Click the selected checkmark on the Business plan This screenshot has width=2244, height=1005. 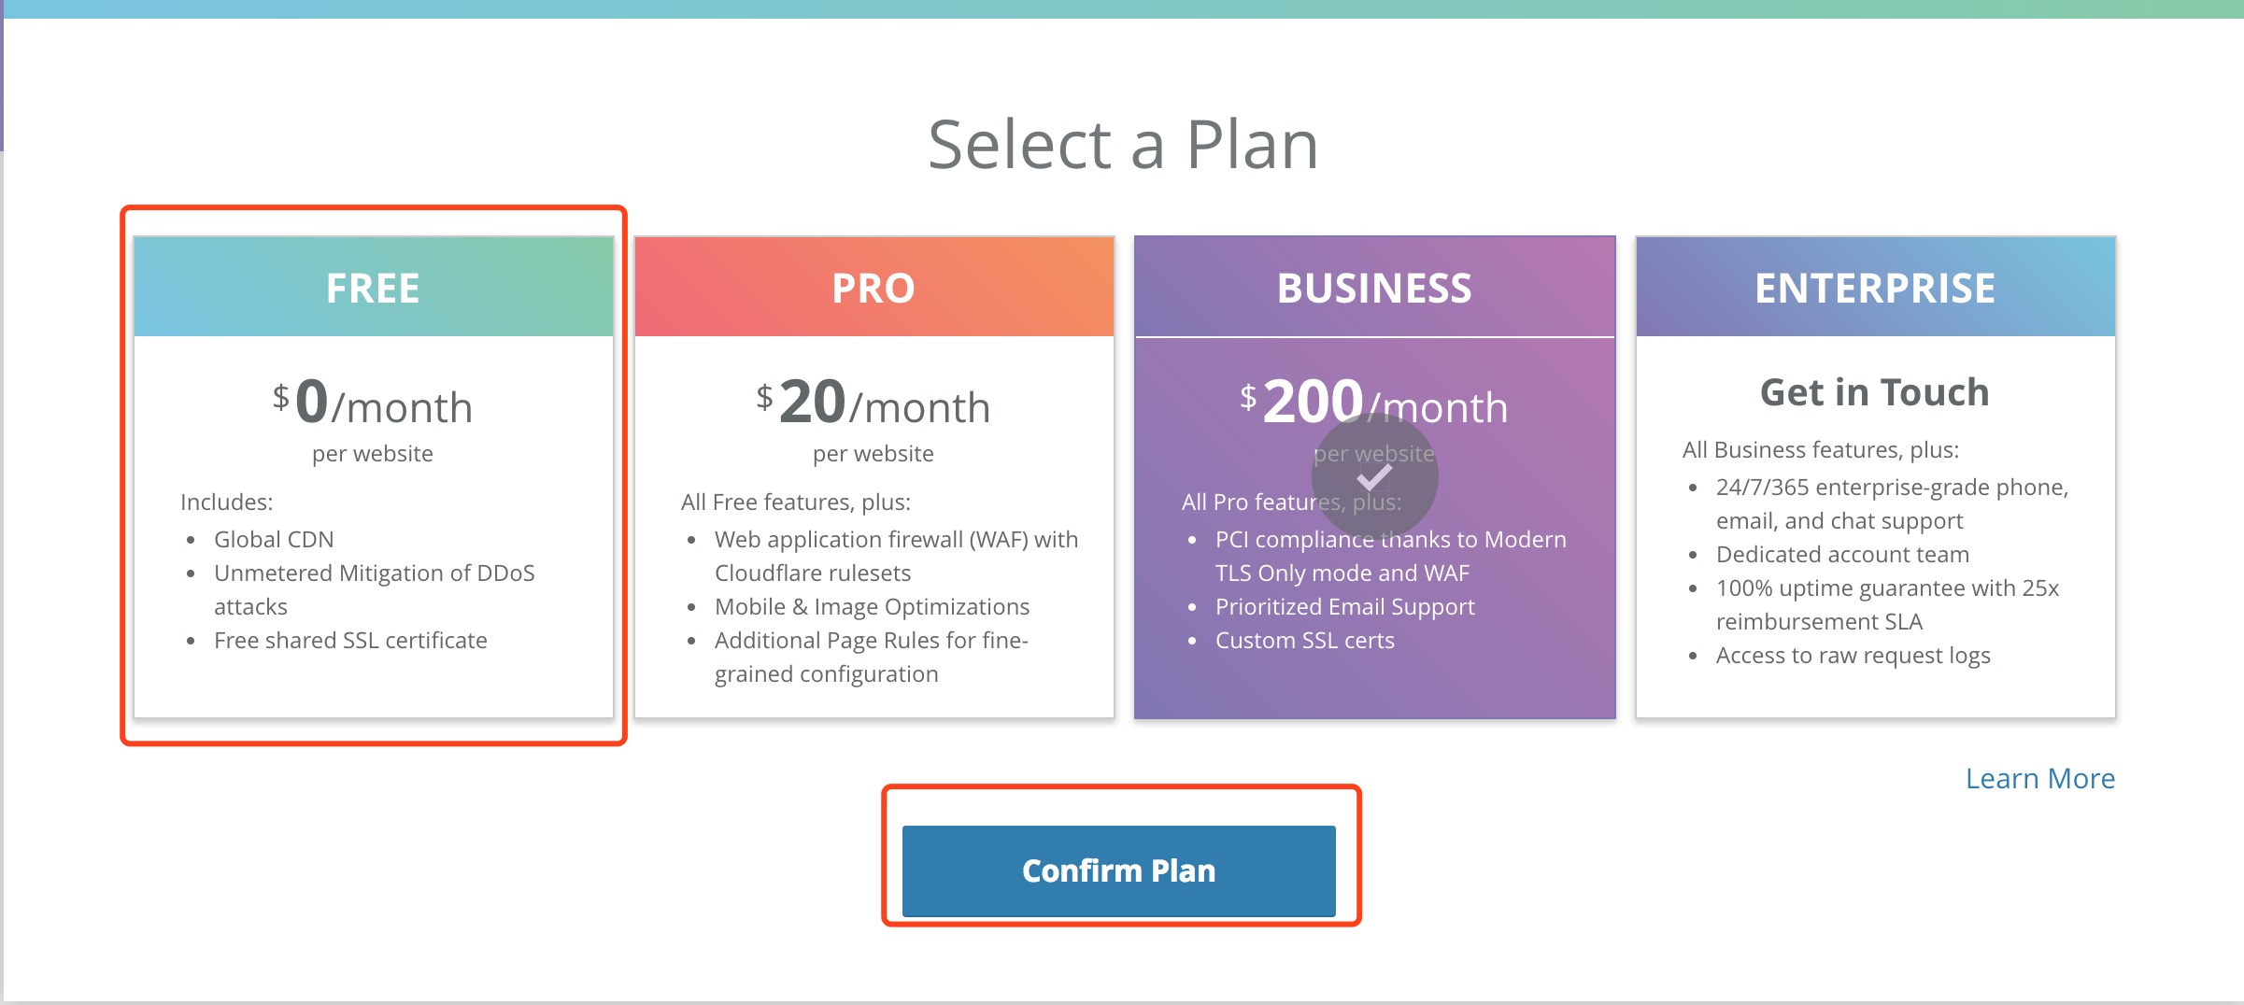click(1374, 478)
